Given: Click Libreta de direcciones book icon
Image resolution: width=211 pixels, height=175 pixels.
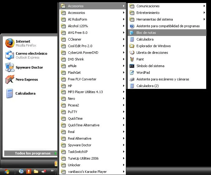Looking at the screenshot, I should tap(132, 53).
